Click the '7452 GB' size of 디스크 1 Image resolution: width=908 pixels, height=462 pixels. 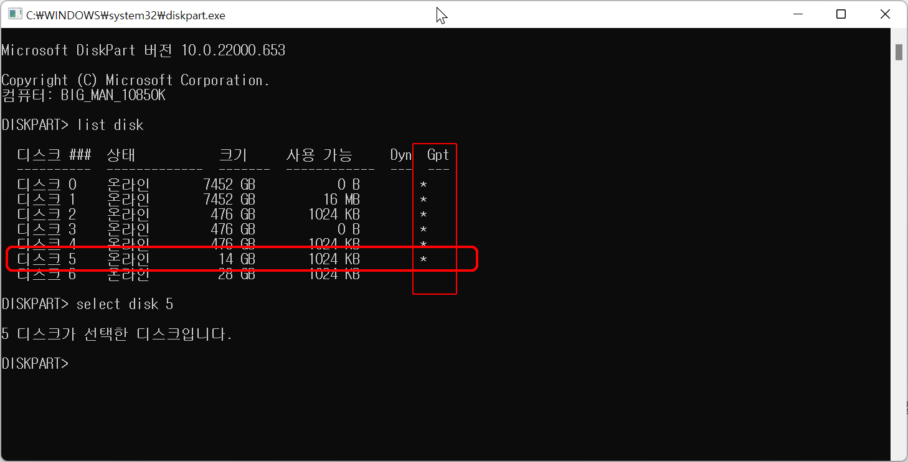(x=229, y=200)
